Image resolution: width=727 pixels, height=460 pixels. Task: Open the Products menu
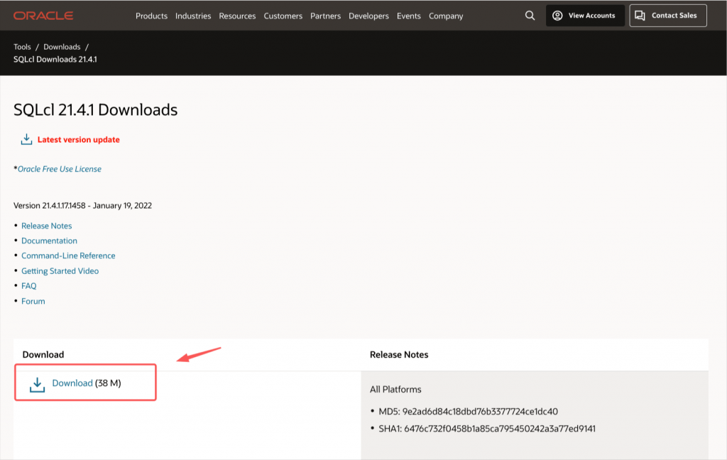tap(151, 16)
